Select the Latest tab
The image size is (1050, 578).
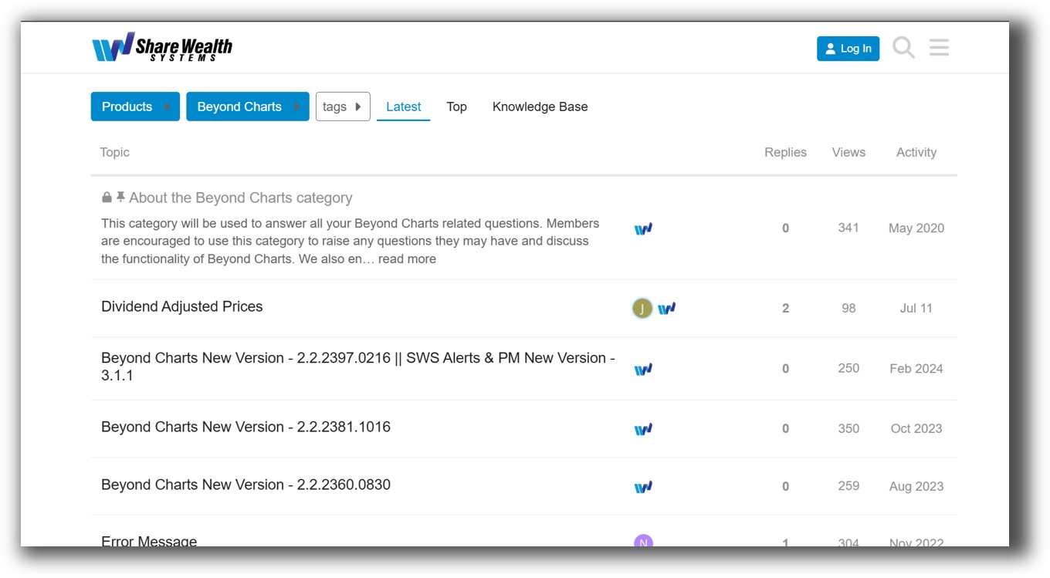(403, 106)
